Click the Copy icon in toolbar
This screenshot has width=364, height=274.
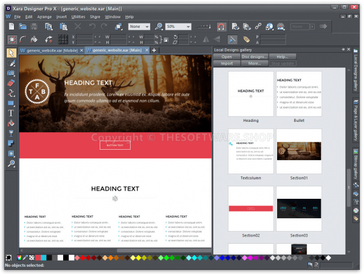tap(49, 27)
